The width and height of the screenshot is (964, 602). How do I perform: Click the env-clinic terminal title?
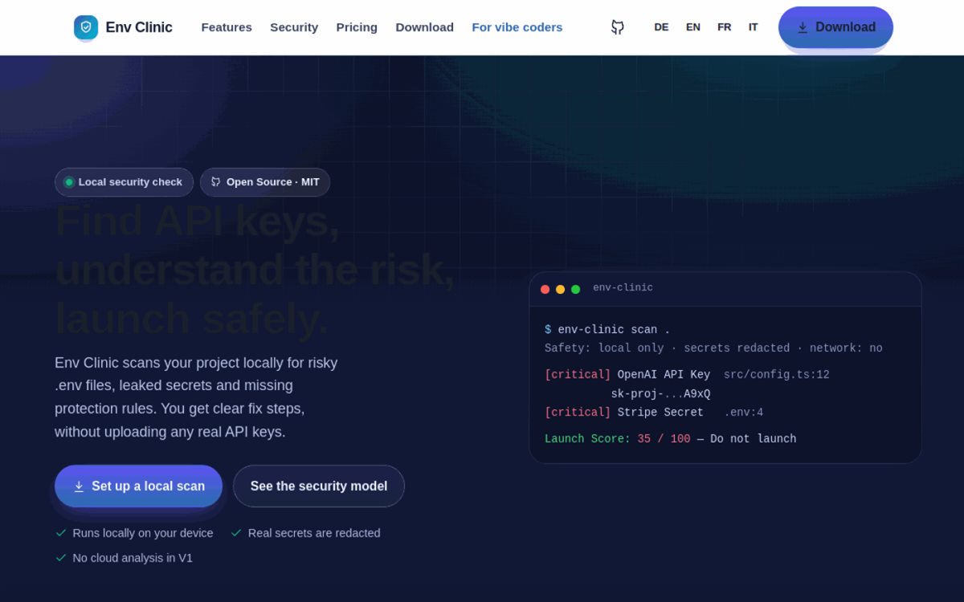(623, 288)
